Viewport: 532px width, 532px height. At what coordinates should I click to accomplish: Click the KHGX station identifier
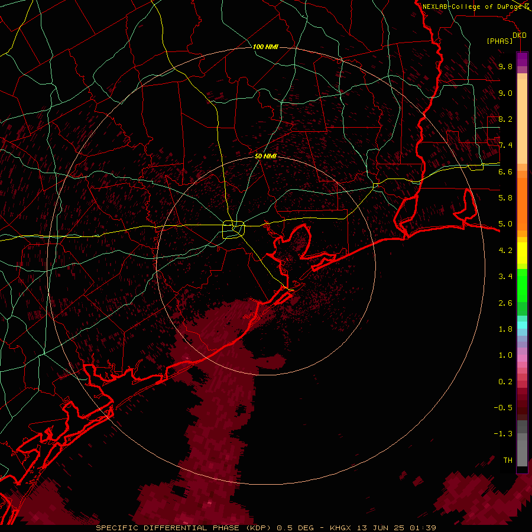340,528
